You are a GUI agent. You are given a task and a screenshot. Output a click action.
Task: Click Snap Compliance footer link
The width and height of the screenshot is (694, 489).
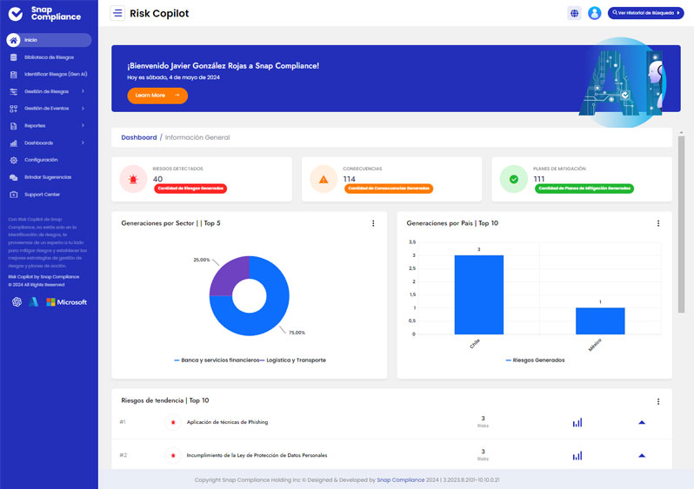(401, 479)
